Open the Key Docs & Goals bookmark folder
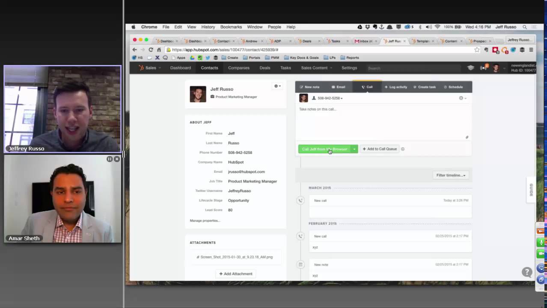The image size is (547, 308). 301,58
